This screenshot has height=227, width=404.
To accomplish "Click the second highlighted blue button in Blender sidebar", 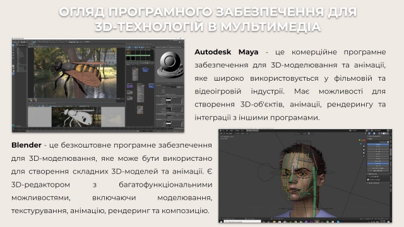I will click(378, 163).
